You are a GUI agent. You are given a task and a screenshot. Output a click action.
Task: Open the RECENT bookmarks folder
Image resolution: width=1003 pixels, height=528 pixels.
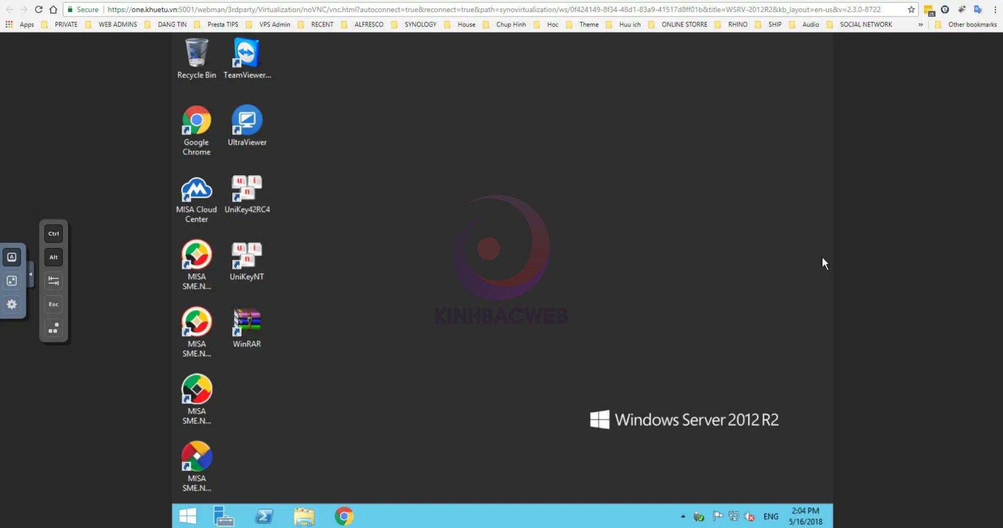[x=315, y=24]
